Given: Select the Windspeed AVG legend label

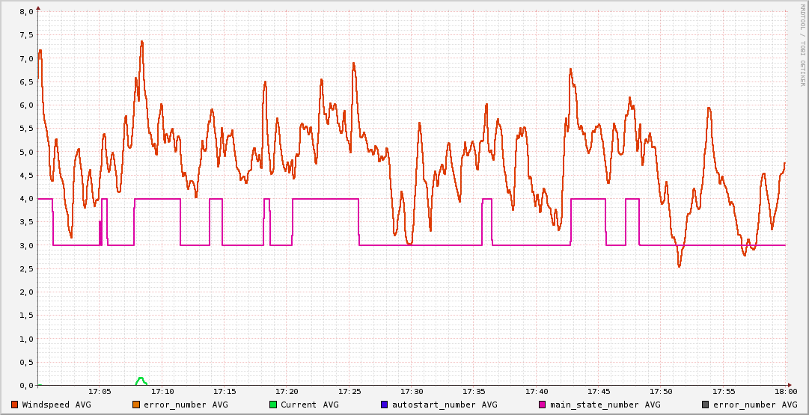Looking at the screenshot, I should tap(56, 405).
